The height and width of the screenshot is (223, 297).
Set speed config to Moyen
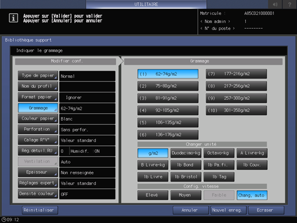[x=186, y=195]
